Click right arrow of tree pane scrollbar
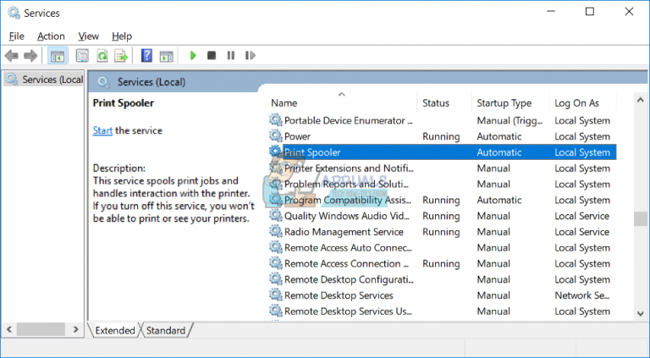 coord(75,329)
